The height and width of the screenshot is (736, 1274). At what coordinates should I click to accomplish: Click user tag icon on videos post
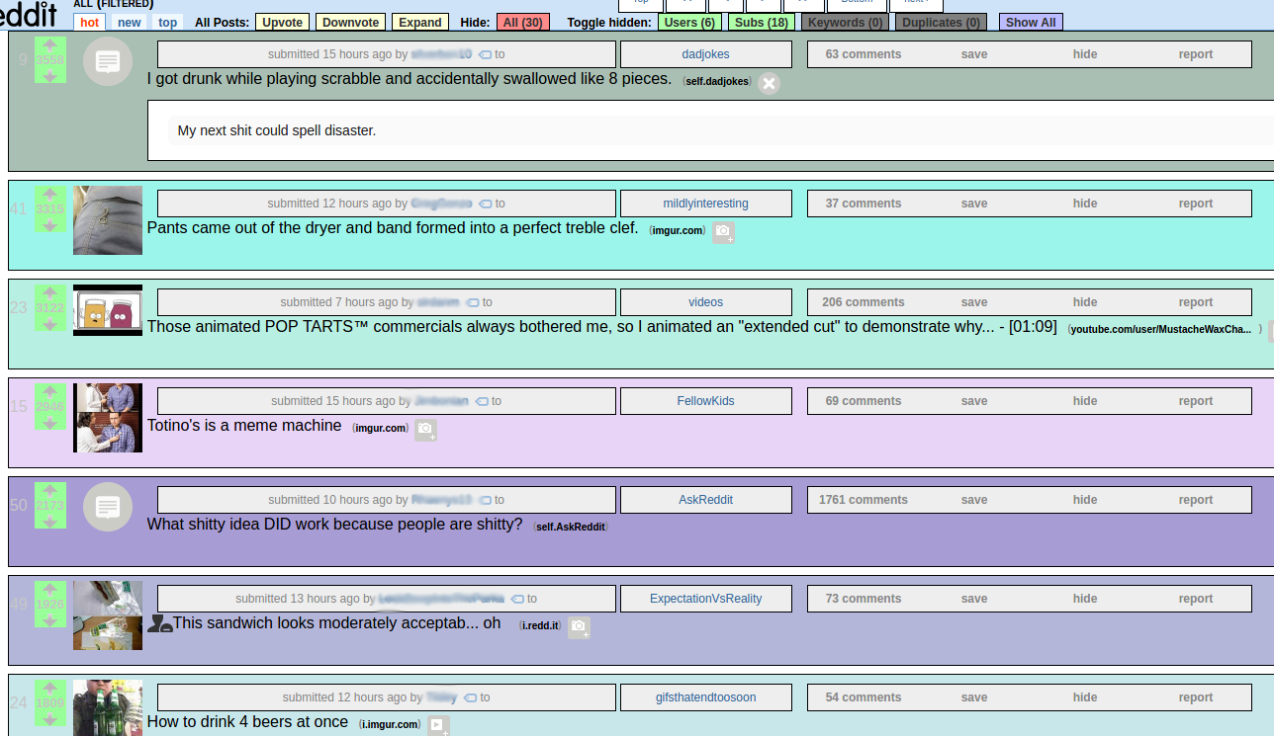coord(473,302)
